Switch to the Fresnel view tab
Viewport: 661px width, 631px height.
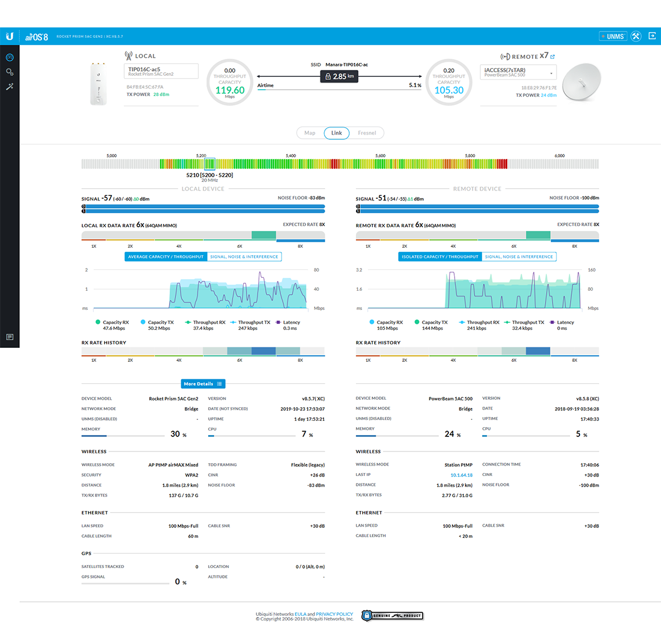[367, 133]
